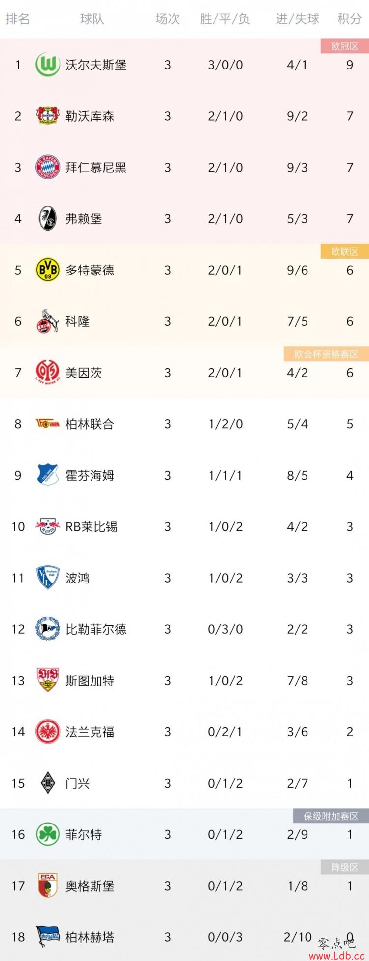
Task: Open team name 柏林联合
Action: point(90,424)
